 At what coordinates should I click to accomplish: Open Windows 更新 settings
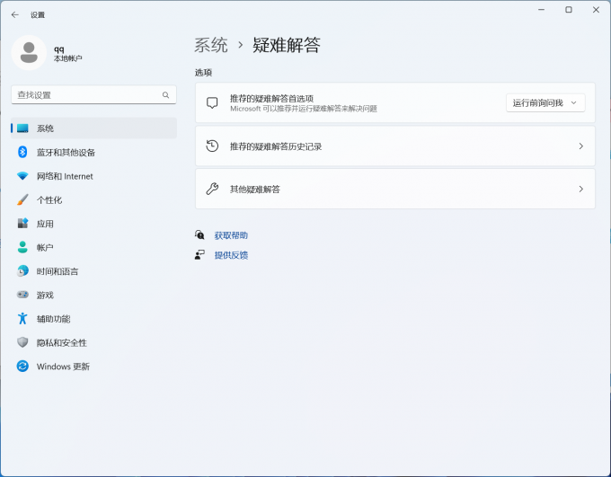94,367
